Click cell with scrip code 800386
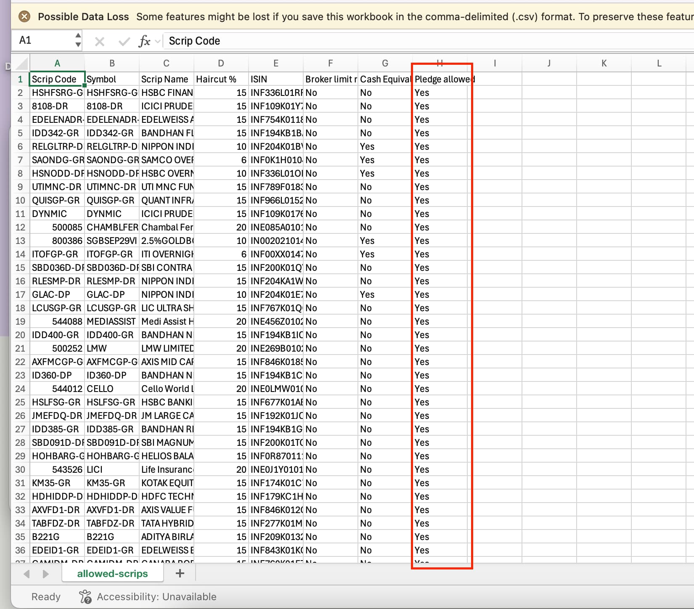 [x=57, y=241]
